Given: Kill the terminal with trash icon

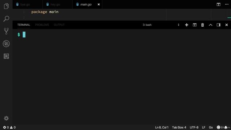Looking at the screenshot, I should (202, 25).
